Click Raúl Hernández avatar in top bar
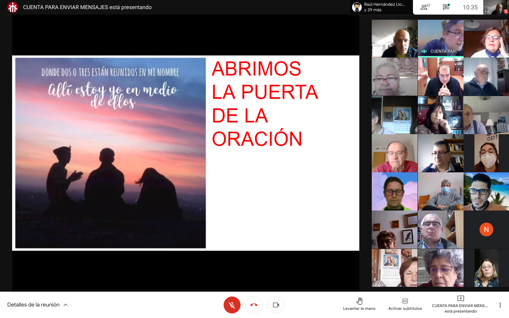This screenshot has width=509, height=318. 357,7
